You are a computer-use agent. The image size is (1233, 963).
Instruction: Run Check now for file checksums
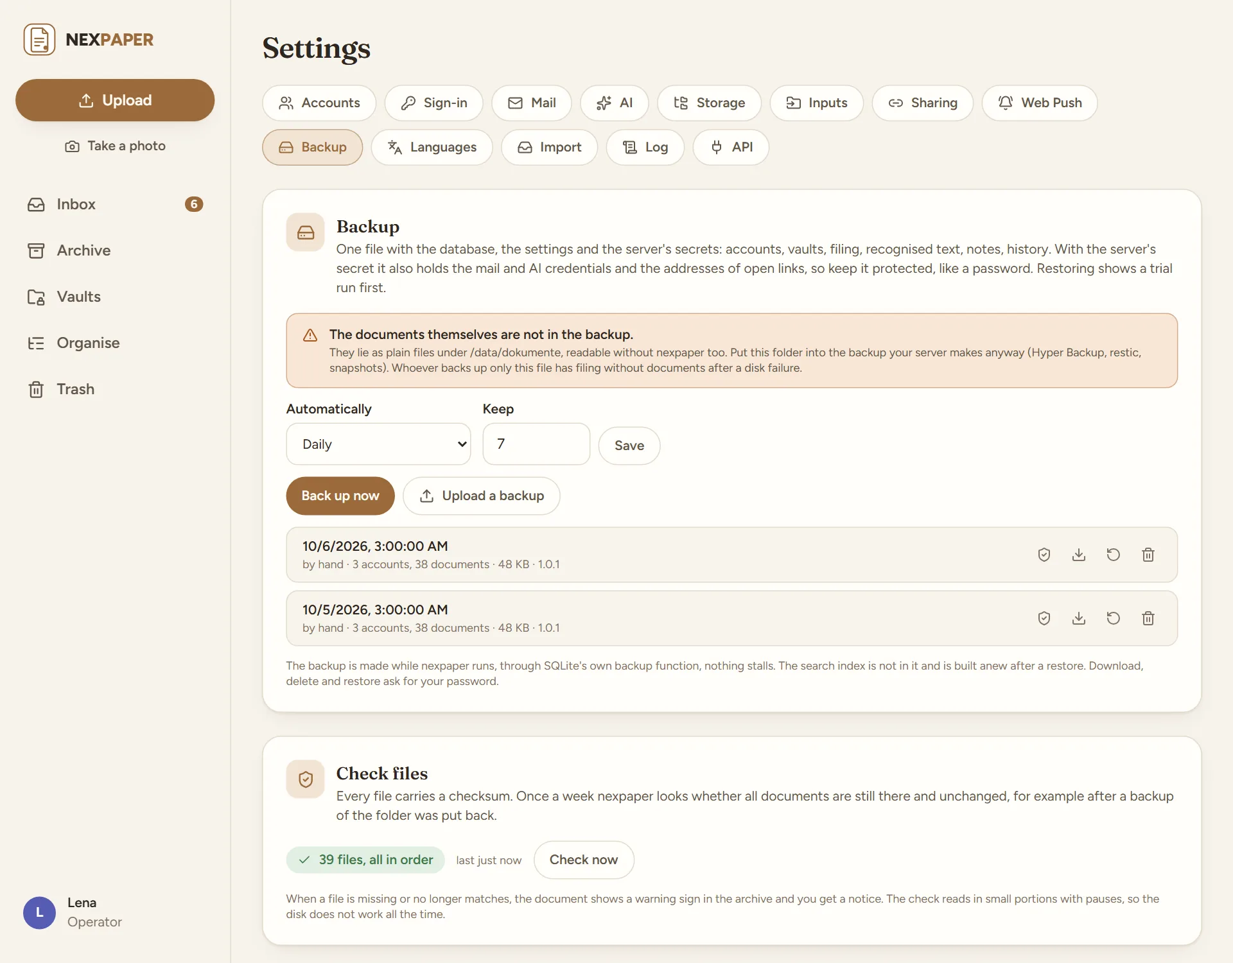click(x=584, y=860)
